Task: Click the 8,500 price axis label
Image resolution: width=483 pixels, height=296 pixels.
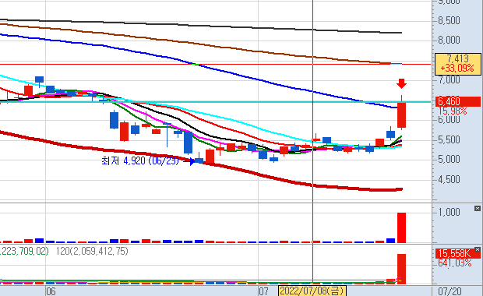Action: pyautogui.click(x=450, y=20)
